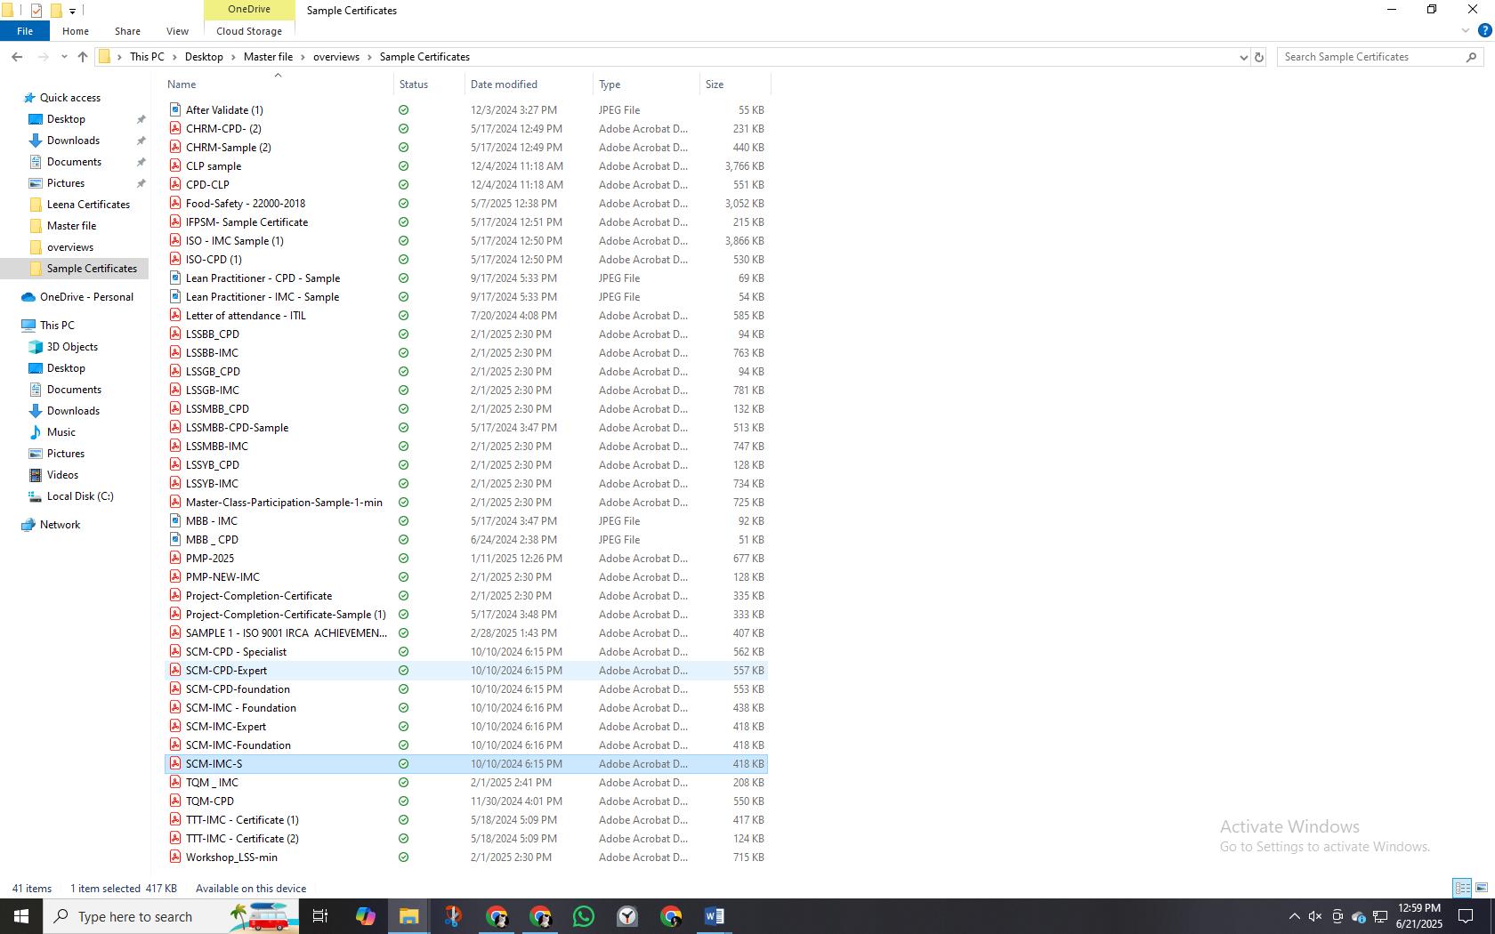Click the Videos icon in navigation pane
Viewport: 1495px width, 934px height.
(36, 475)
